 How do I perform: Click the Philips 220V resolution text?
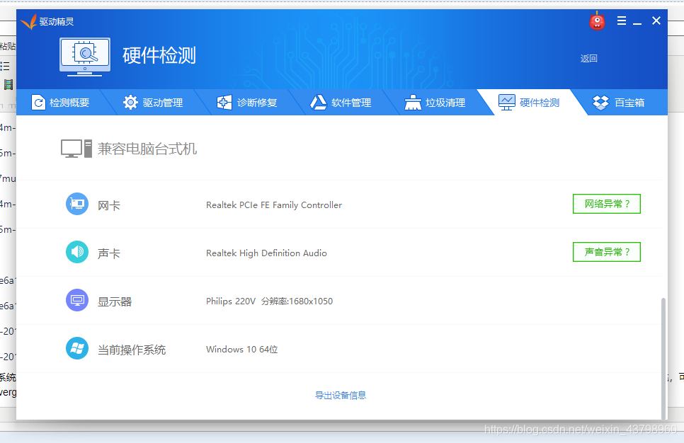point(269,301)
